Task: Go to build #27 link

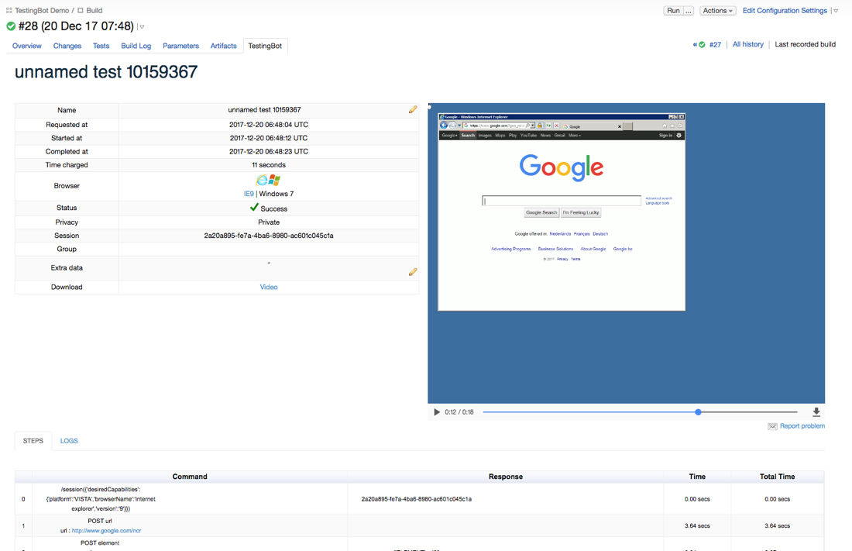Action: click(715, 45)
